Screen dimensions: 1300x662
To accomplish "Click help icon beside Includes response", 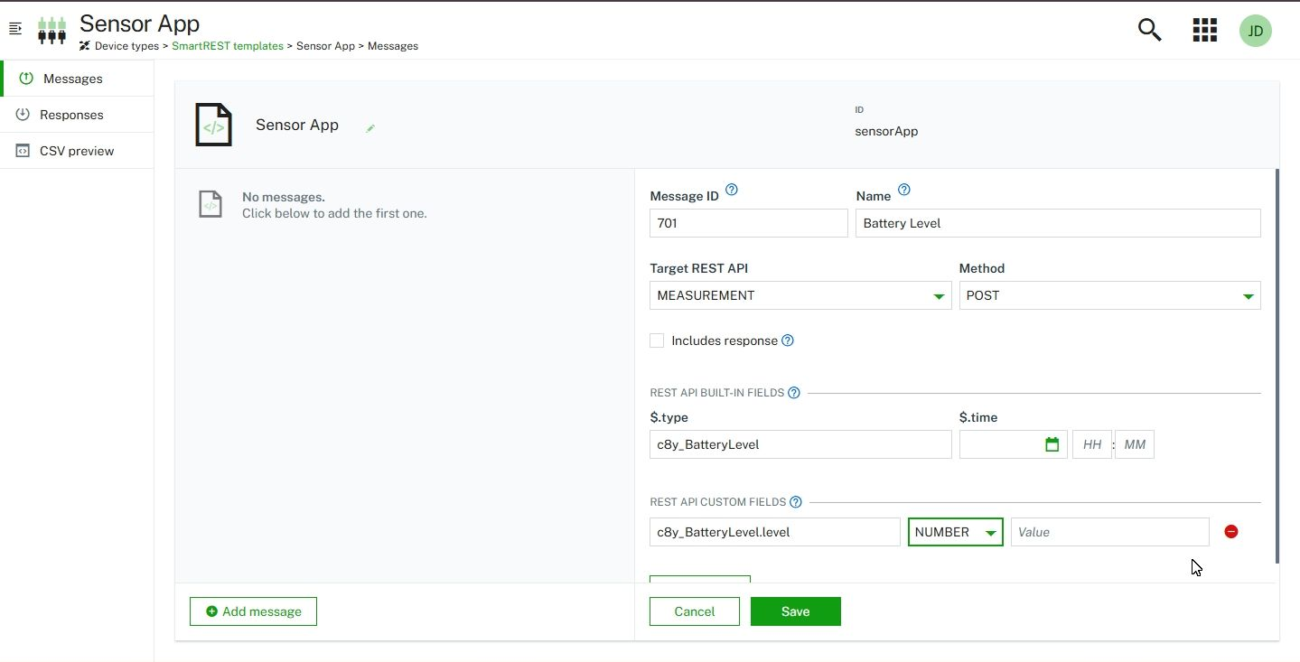I will click(x=788, y=340).
